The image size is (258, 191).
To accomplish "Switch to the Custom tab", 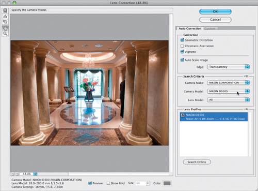I will click(209, 28).
